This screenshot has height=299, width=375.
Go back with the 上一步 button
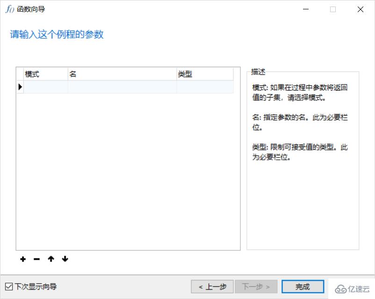pyautogui.click(x=212, y=286)
